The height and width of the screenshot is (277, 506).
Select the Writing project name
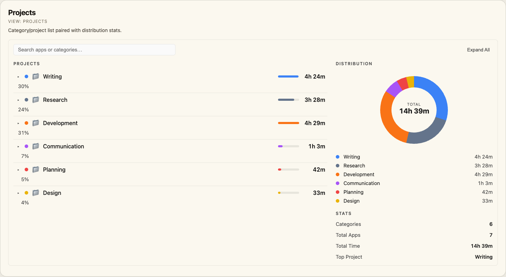pyautogui.click(x=53, y=76)
